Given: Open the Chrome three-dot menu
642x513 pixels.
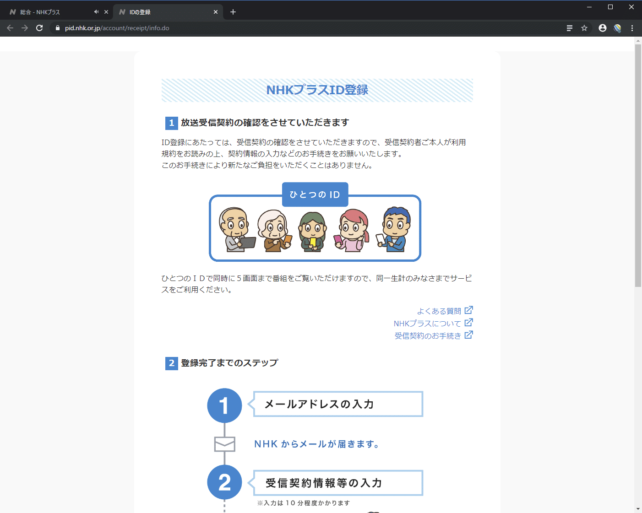Looking at the screenshot, I should 632,28.
